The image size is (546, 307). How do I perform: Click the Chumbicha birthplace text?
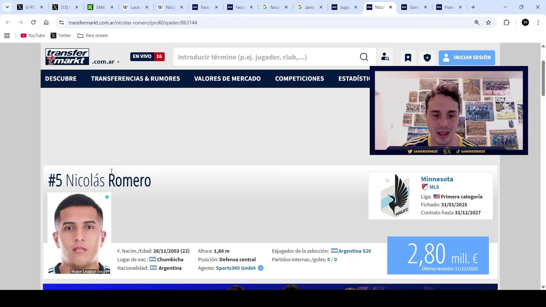(x=170, y=260)
